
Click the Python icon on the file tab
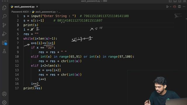pos(12,7)
